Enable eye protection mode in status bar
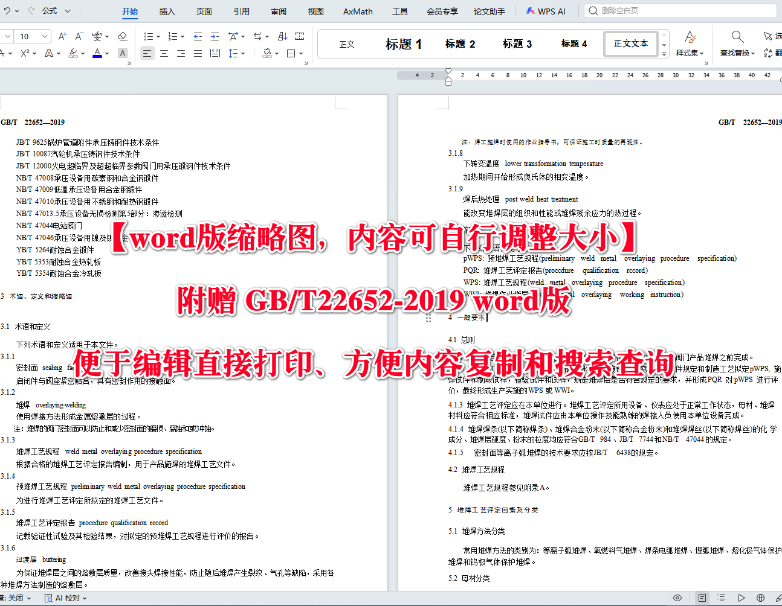 pyautogui.click(x=677, y=598)
